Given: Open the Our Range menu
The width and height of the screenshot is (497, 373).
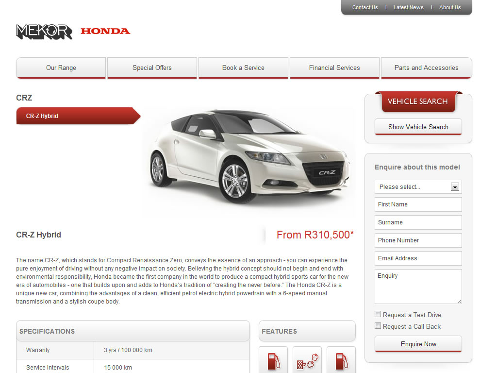Looking at the screenshot, I should pos(61,68).
